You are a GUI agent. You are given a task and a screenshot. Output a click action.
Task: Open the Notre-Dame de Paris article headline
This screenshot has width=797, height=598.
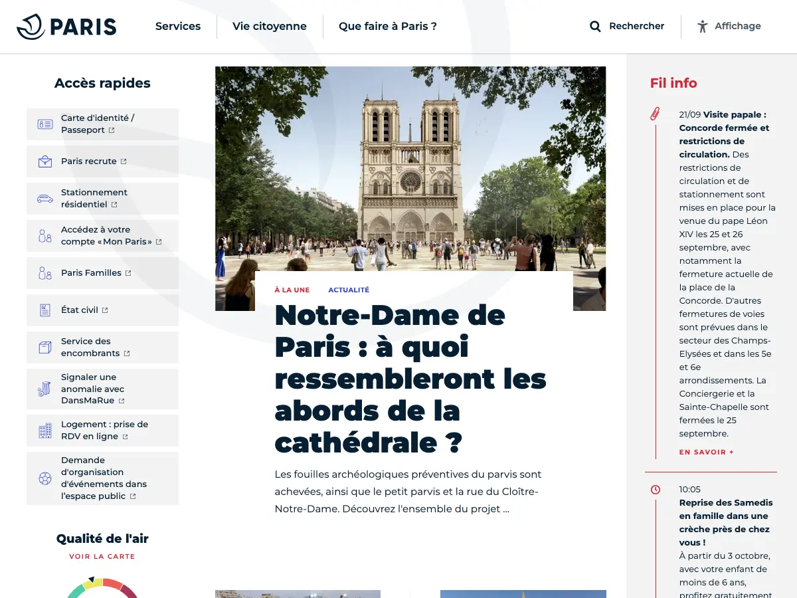pyautogui.click(x=410, y=379)
